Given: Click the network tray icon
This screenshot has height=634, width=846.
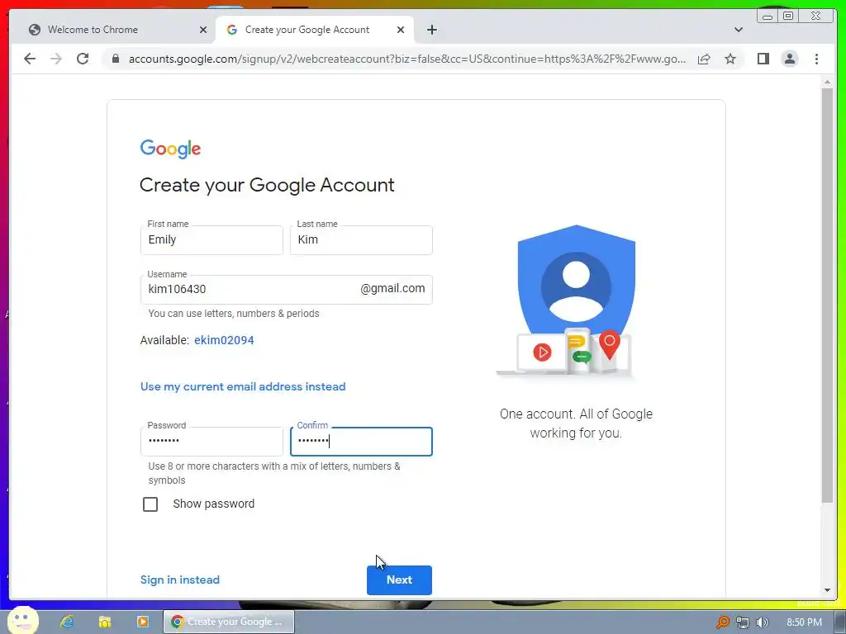Looking at the screenshot, I should click(743, 622).
